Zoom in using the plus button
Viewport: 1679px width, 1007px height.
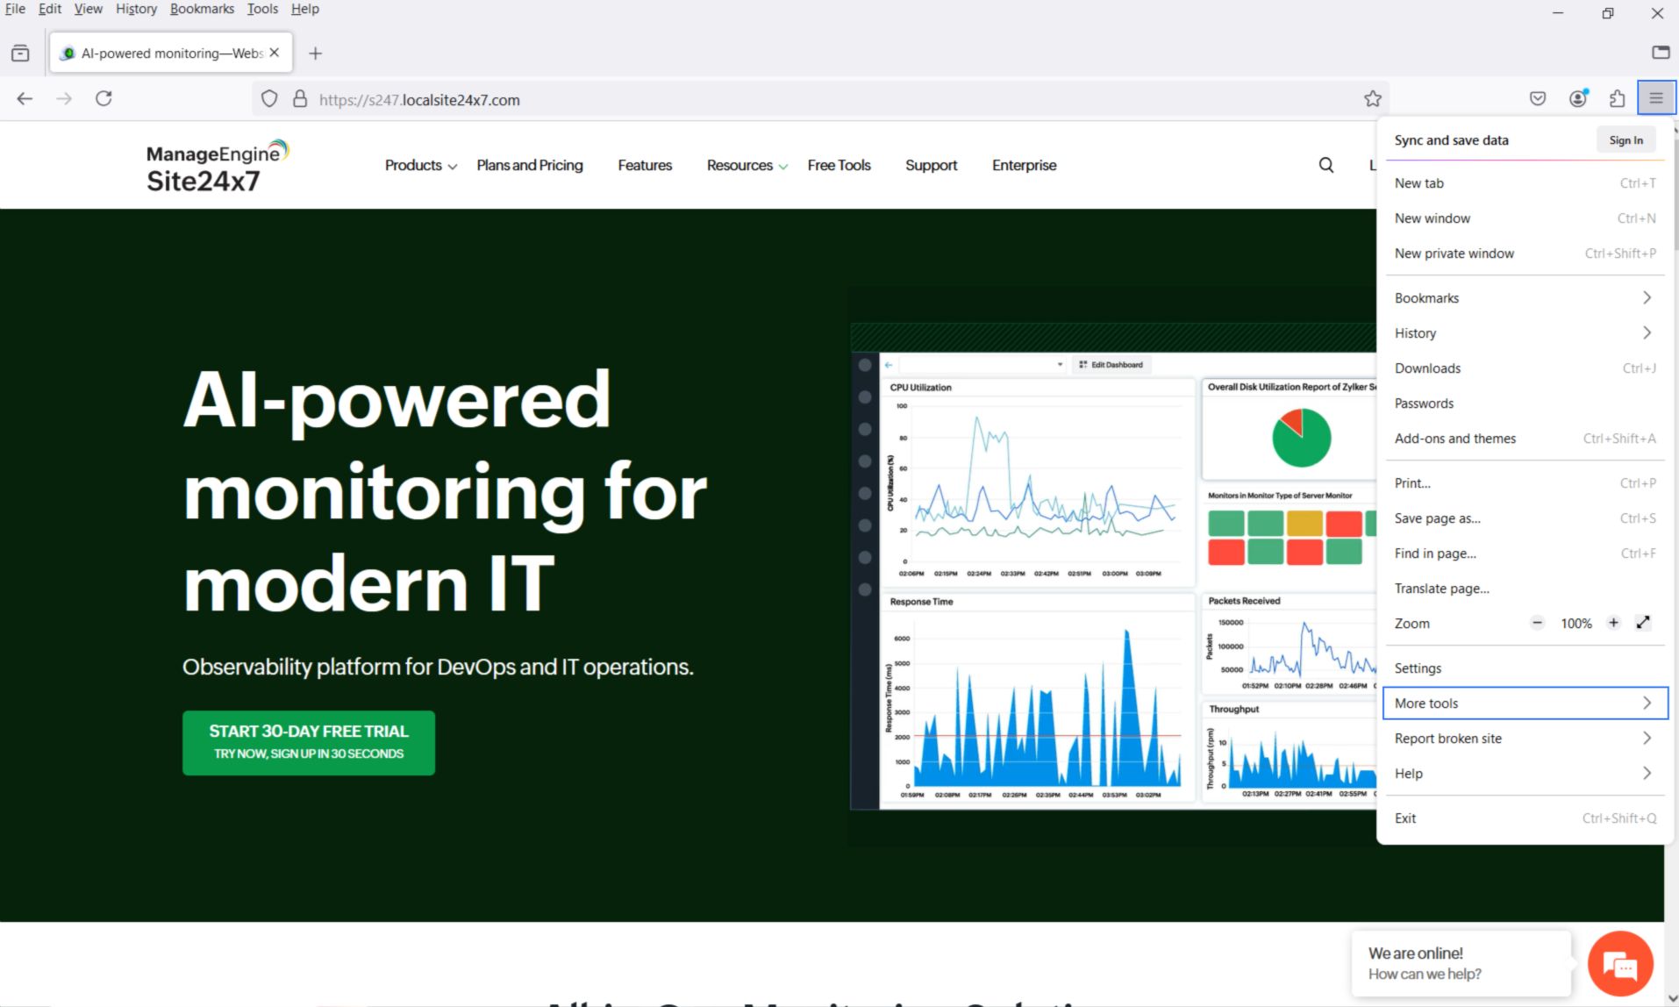[x=1613, y=623]
